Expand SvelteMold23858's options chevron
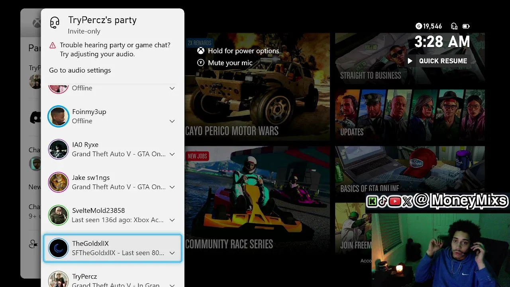This screenshot has height=287, width=510. pyautogui.click(x=172, y=220)
